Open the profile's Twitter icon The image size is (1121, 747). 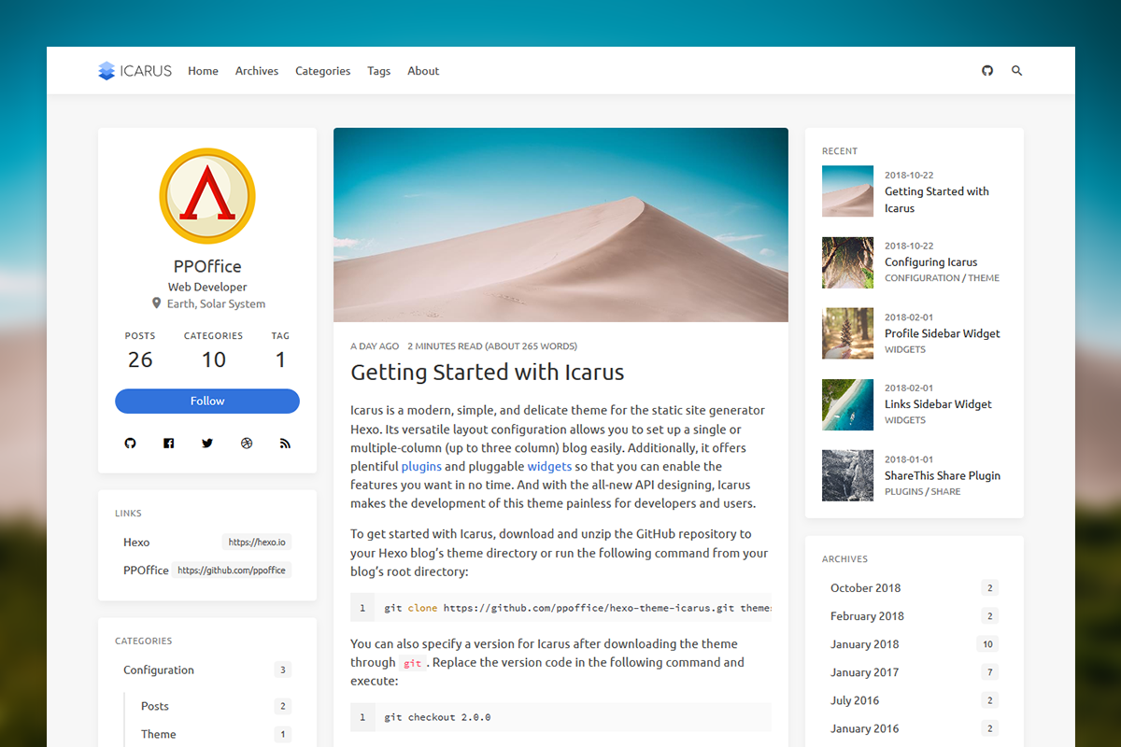207,444
